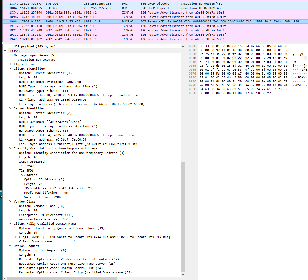Click the details pane scroll down arrow
The height and width of the screenshot is (280, 308).
click(183, 274)
